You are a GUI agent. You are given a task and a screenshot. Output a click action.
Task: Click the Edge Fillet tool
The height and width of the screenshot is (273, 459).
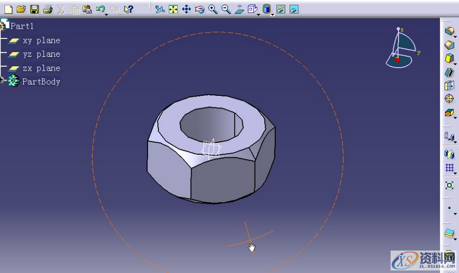[449, 32]
